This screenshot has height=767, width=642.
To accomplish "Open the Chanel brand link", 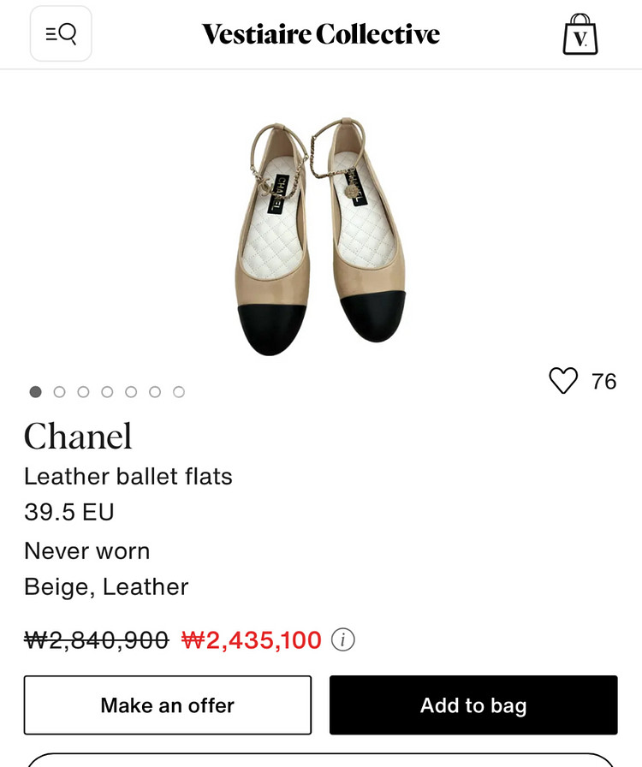I will pyautogui.click(x=78, y=436).
